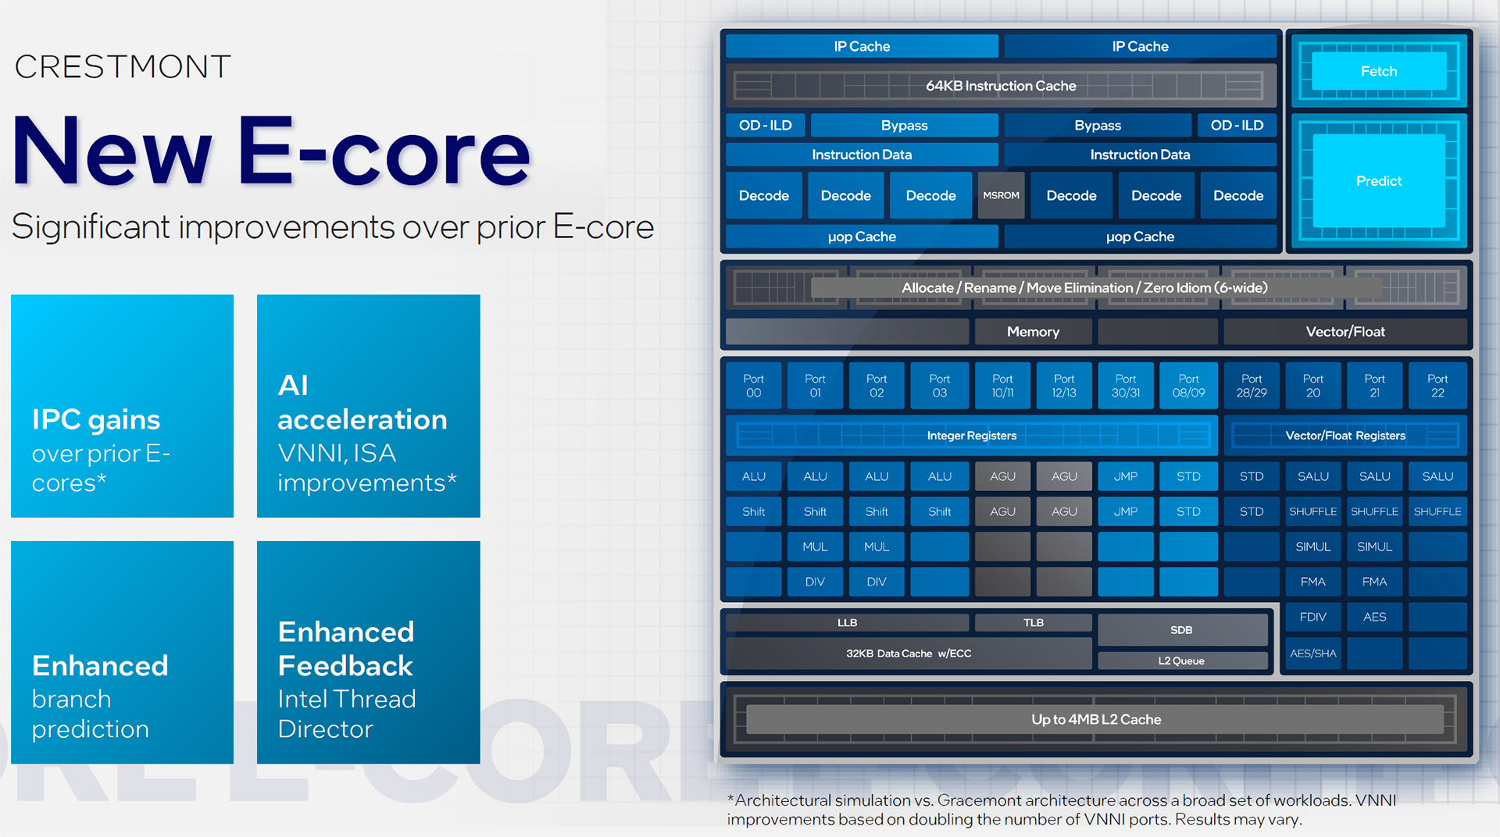Click the LLB block
This screenshot has width=1500, height=837.
click(x=847, y=622)
